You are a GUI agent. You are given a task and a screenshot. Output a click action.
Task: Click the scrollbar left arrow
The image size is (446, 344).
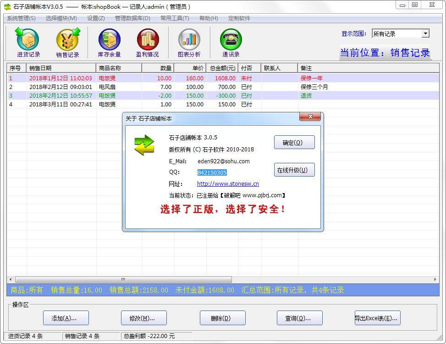pyautogui.click(x=11, y=279)
